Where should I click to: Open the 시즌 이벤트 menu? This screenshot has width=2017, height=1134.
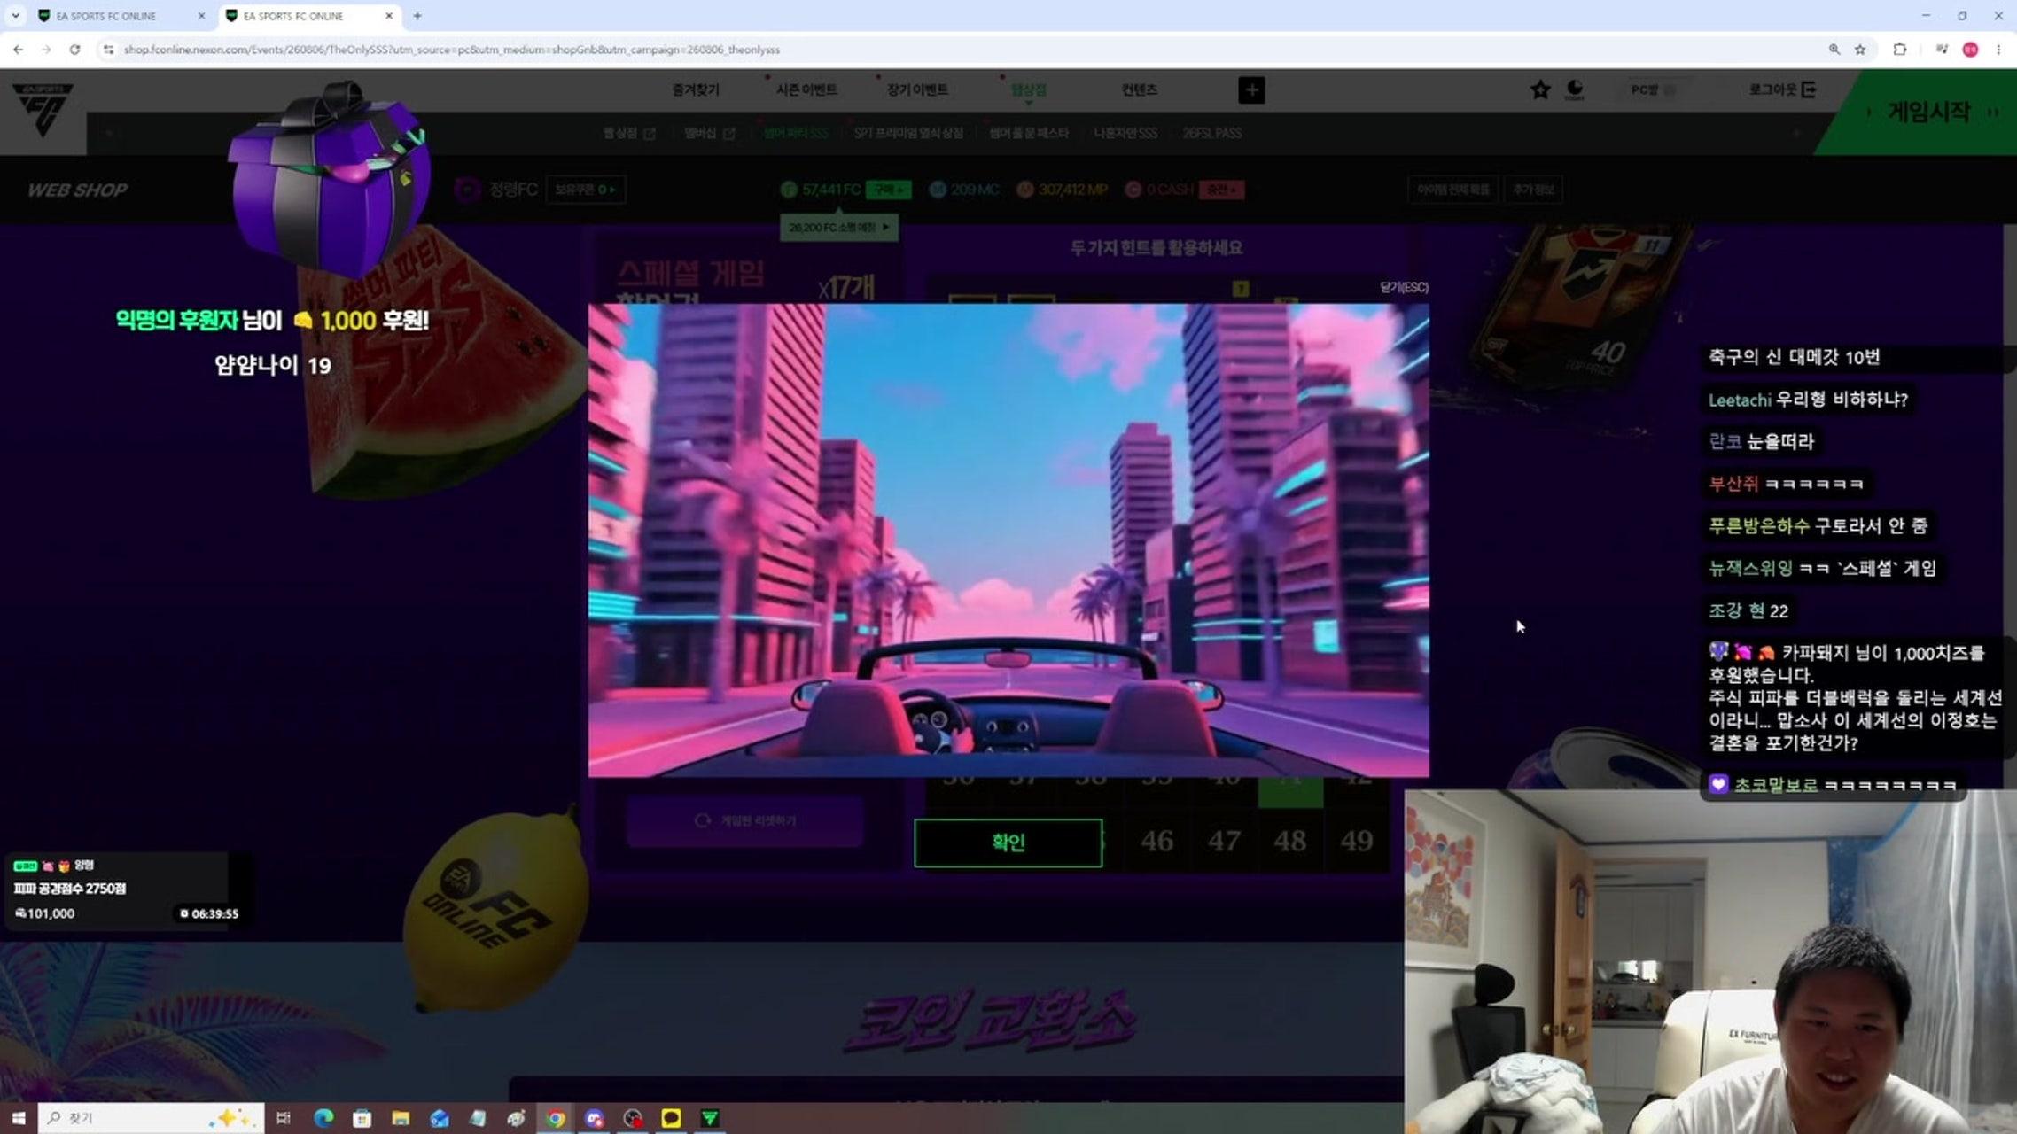[806, 89]
